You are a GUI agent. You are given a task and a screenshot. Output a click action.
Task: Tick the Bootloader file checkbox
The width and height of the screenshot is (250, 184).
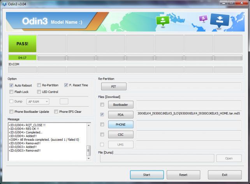pos(102,105)
